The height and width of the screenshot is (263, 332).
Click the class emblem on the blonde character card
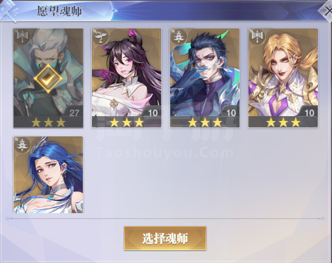257,36
